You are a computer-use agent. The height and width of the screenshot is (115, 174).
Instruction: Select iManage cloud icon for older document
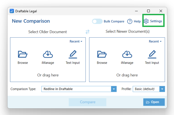(x=48, y=54)
